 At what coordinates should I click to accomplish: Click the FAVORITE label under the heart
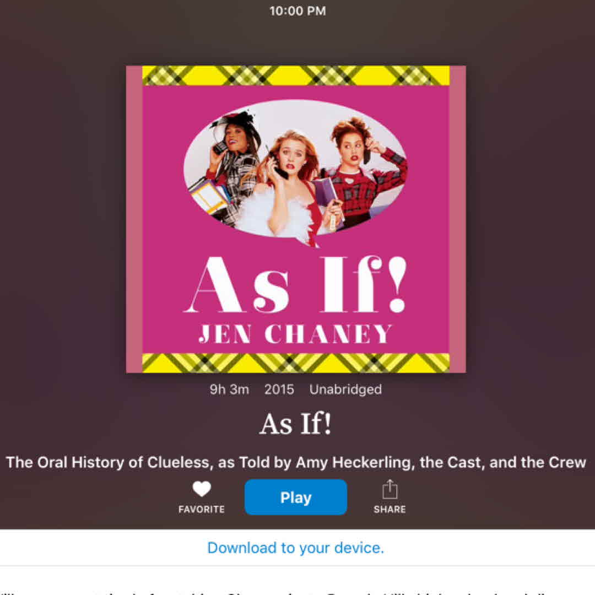click(202, 509)
